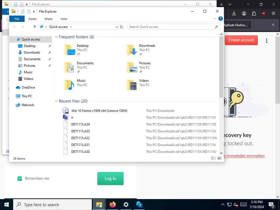280x210 pixels.
Task: Open Firefox hamburger application menu
Action: pos(273,13)
